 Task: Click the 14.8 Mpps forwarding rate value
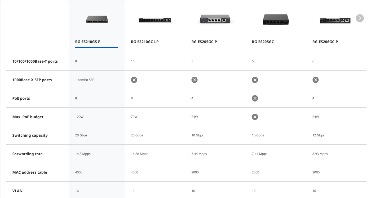coord(83,154)
